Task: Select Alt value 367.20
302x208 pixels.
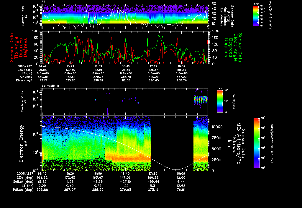Action: pos(181,77)
